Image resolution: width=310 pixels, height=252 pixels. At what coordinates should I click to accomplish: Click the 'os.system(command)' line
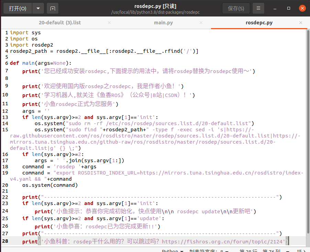(x=50, y=185)
